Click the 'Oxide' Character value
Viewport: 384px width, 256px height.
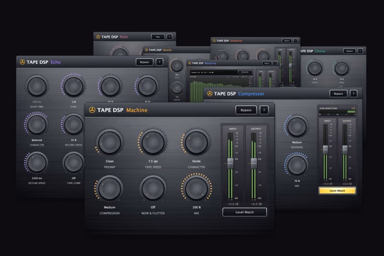[x=196, y=161]
